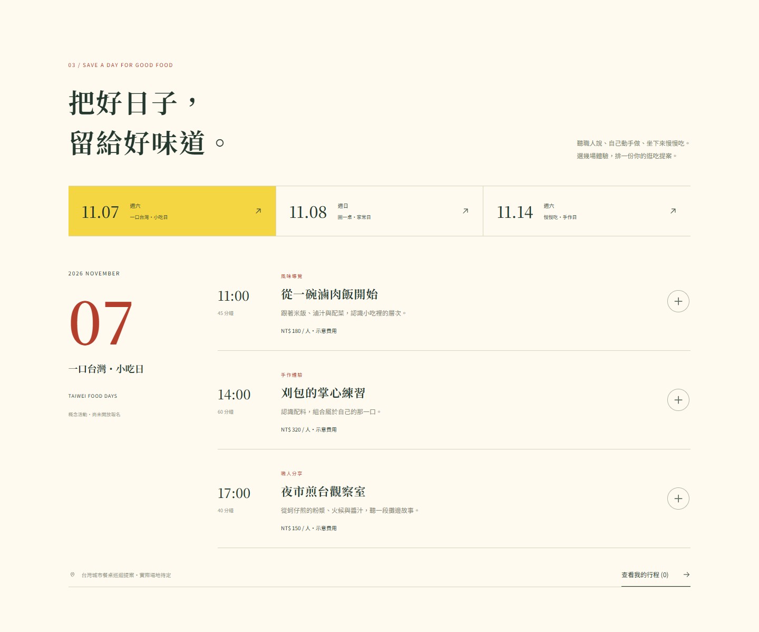759x632 pixels.
Task: Click the 40 分鐘 duration text
Action: [x=226, y=511]
